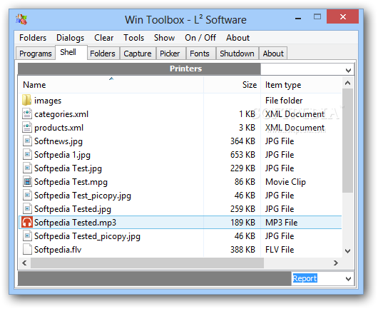Click the 653 KB size value
Image resolution: width=378 pixels, height=309 pixels.
(242, 154)
